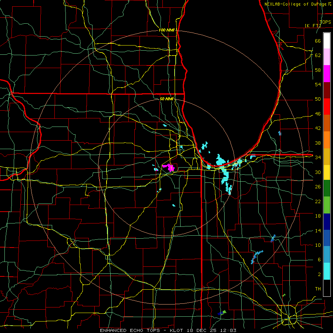Screen dimensions: 333x333
Task: Click the 10 legend value
Action: (318, 245)
